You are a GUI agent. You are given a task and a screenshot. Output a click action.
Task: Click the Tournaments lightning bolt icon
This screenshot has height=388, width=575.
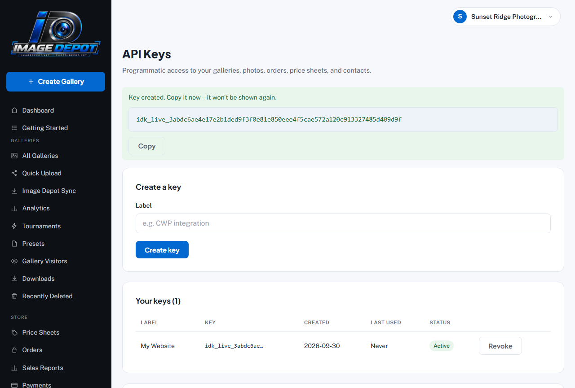pos(14,226)
